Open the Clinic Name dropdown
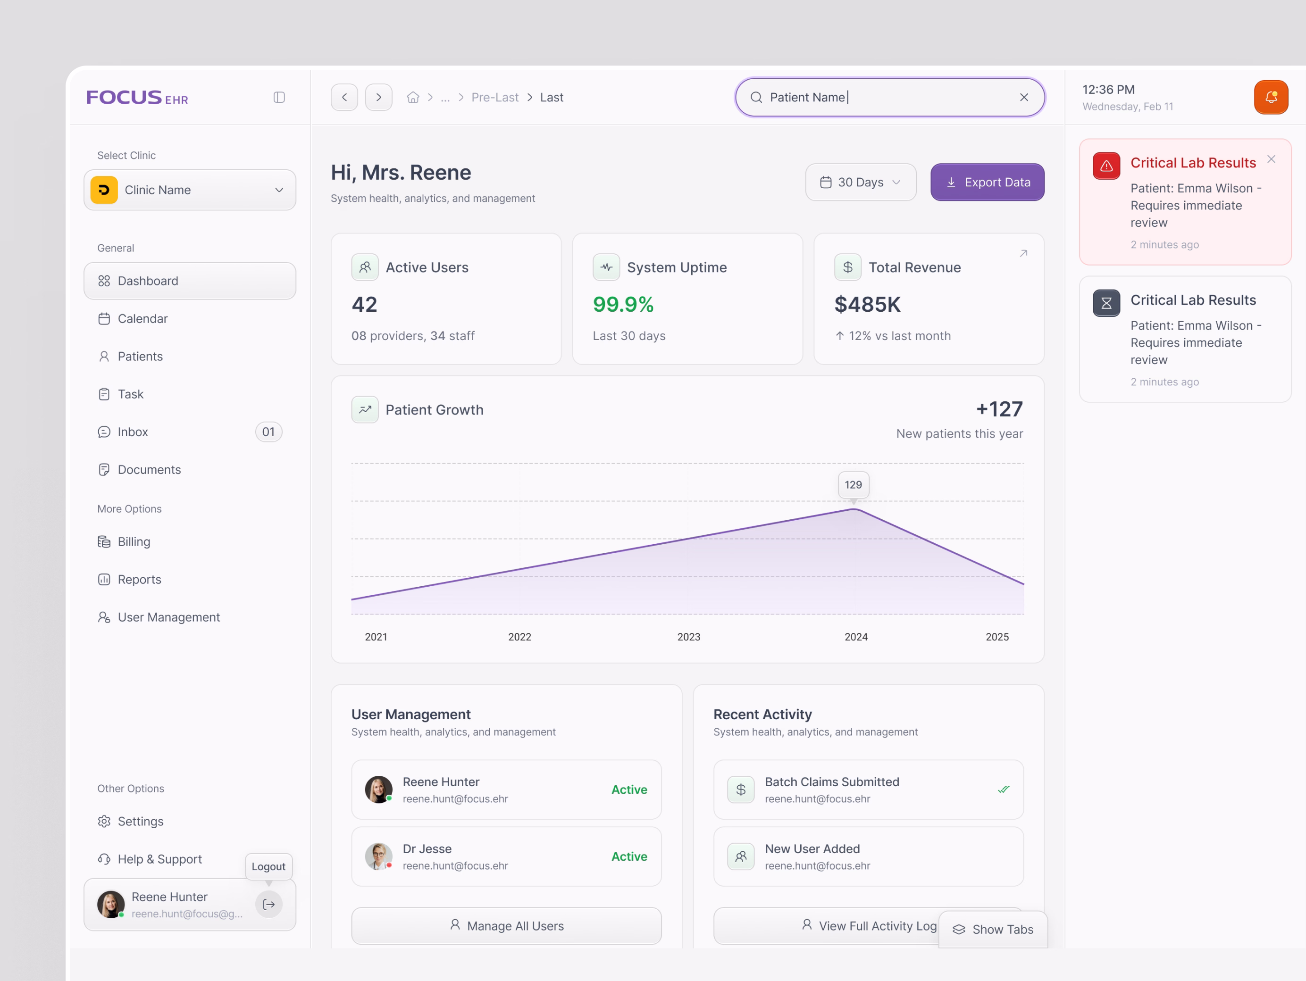 190,190
